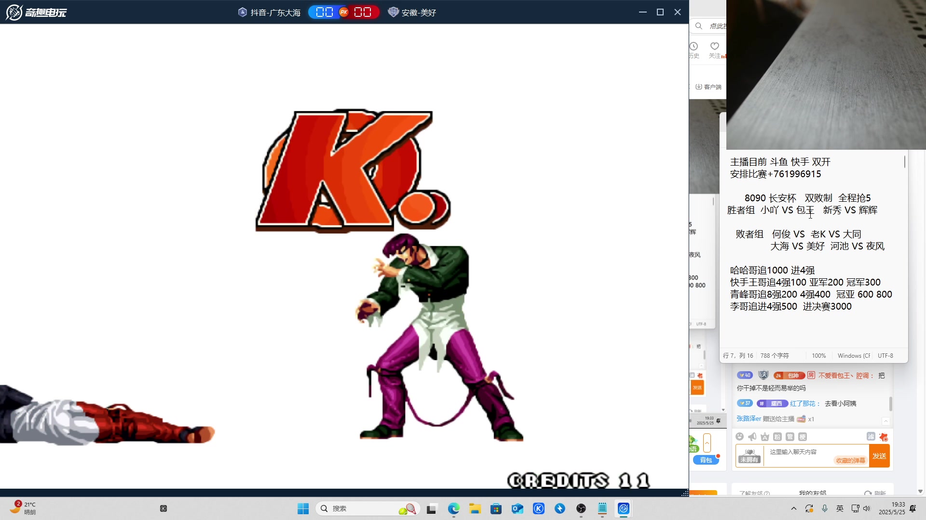Open 奇趣电玩 app on taskbar
The height and width of the screenshot is (520, 926).
[x=624, y=508]
